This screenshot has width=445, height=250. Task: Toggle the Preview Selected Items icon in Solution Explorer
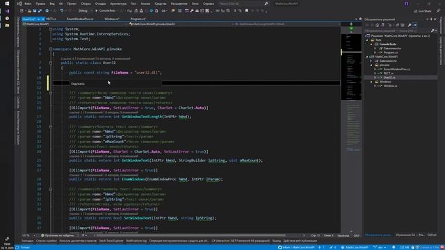point(414,25)
